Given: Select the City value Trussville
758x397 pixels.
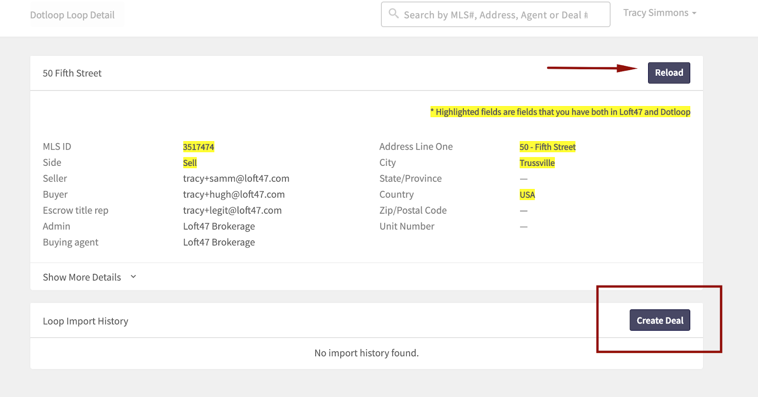Looking at the screenshot, I should (x=537, y=163).
